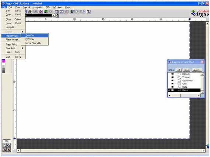Choose Save As from File menu
Viewport: 210px width, 157px height.
13,27
